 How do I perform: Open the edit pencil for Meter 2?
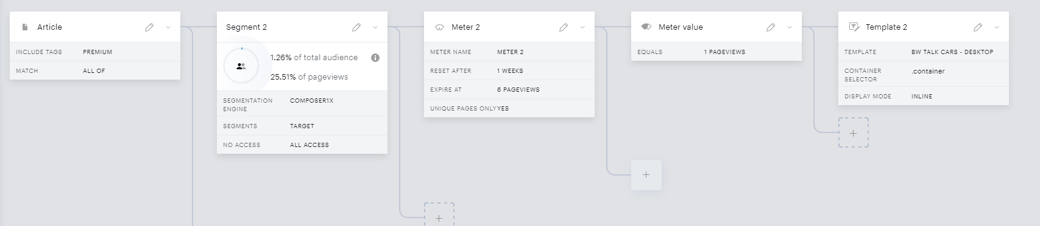click(564, 27)
